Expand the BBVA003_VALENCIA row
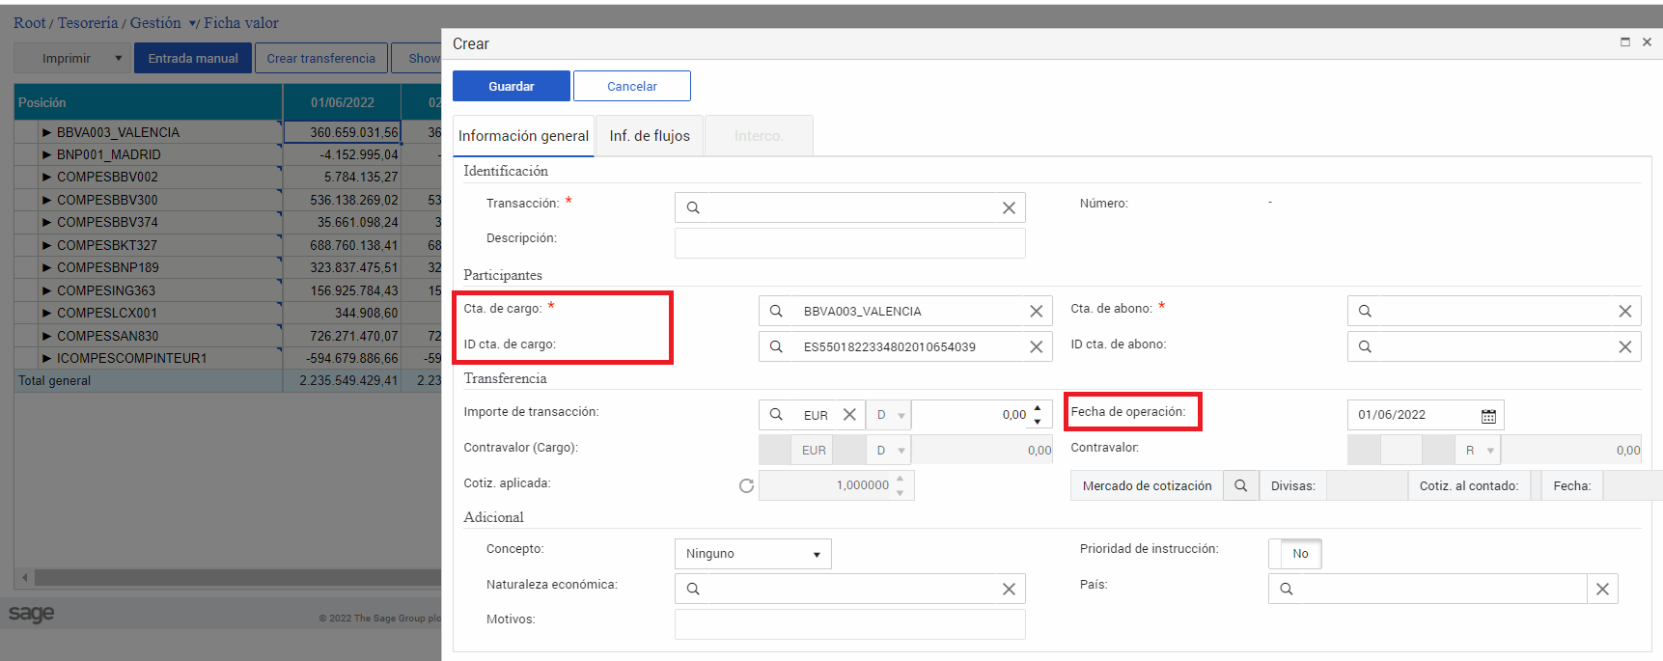 pyautogui.click(x=46, y=132)
